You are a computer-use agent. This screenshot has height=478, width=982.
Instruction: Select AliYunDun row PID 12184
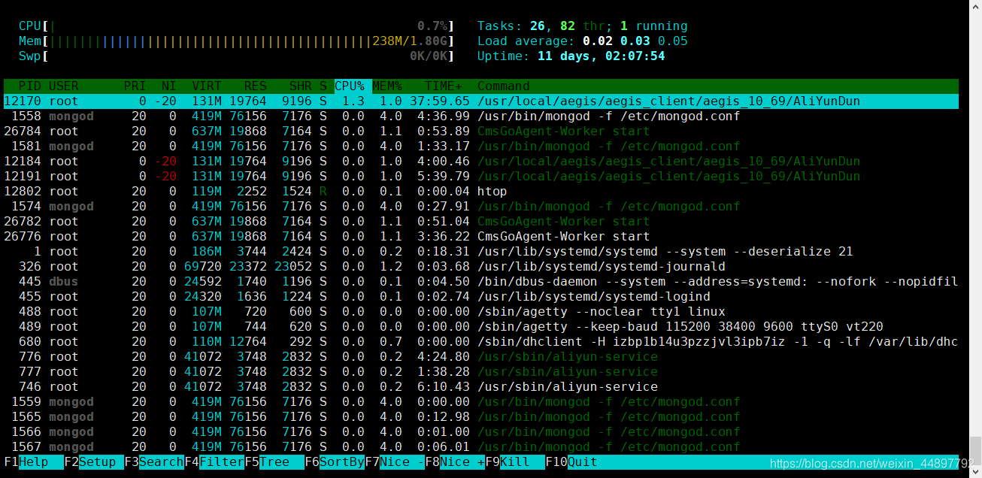(x=481, y=162)
